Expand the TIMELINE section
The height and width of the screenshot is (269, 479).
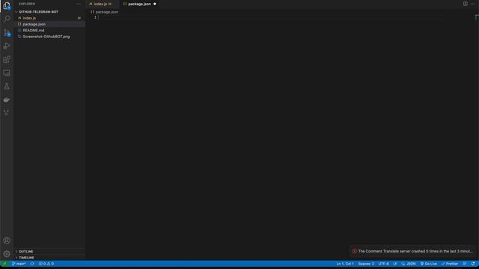click(x=26, y=258)
